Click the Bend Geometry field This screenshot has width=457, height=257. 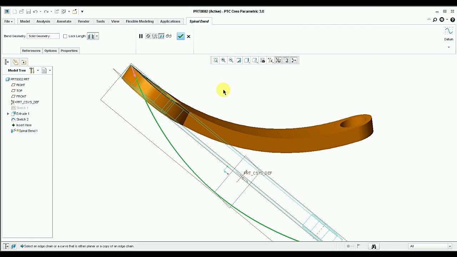point(43,36)
